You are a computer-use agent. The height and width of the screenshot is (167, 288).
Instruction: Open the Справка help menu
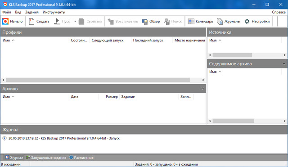point(279,12)
